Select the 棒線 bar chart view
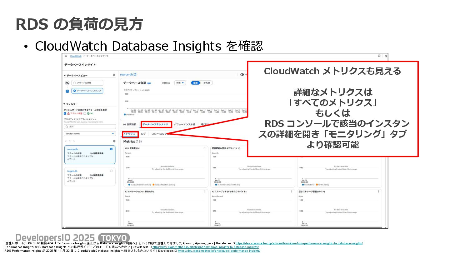Viewport: 450px width, 253px height. [196, 83]
